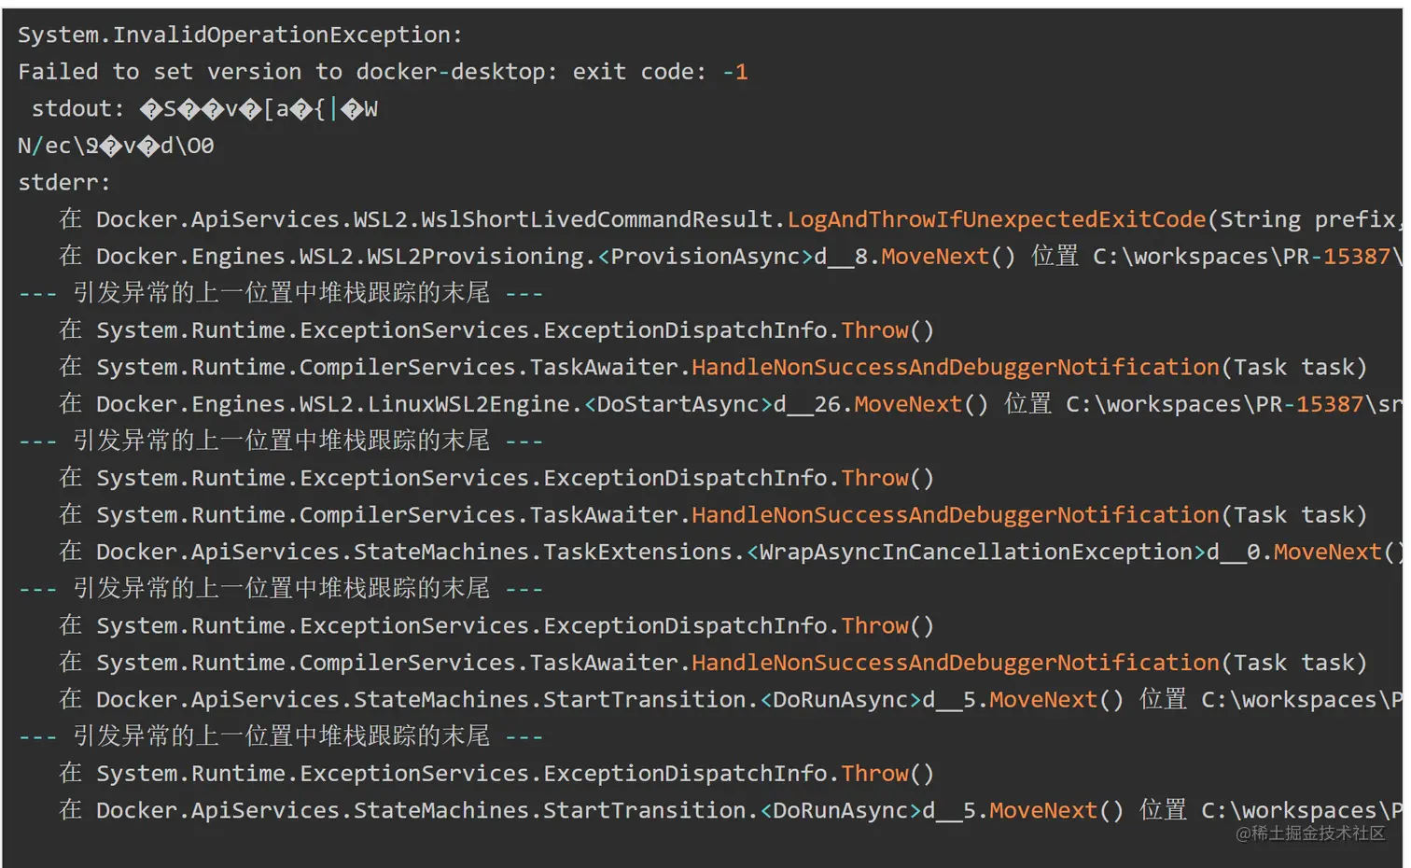Click the garbled line starting with "N/ec"
Image resolution: width=1411 pixels, height=868 pixels.
(116, 146)
